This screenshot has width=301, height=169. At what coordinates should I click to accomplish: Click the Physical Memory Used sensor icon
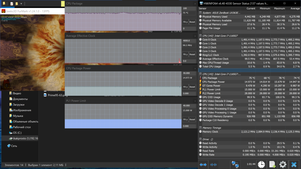(x=200, y=17)
